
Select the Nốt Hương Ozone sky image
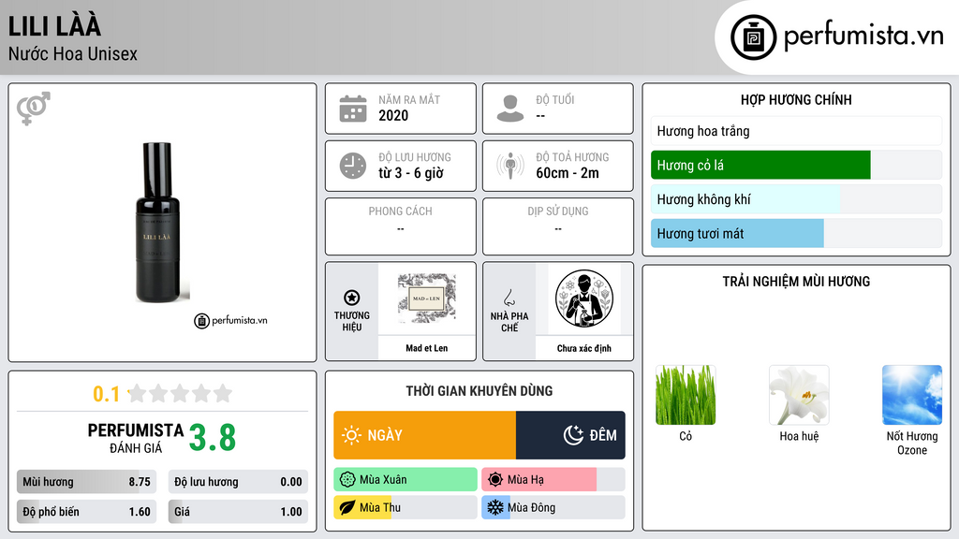pyautogui.click(x=912, y=395)
